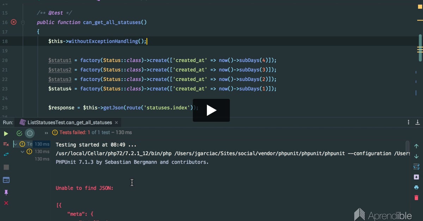This screenshot has height=221, width=423.
Task: Click the green Rerun tests play icon
Action: tap(6, 133)
